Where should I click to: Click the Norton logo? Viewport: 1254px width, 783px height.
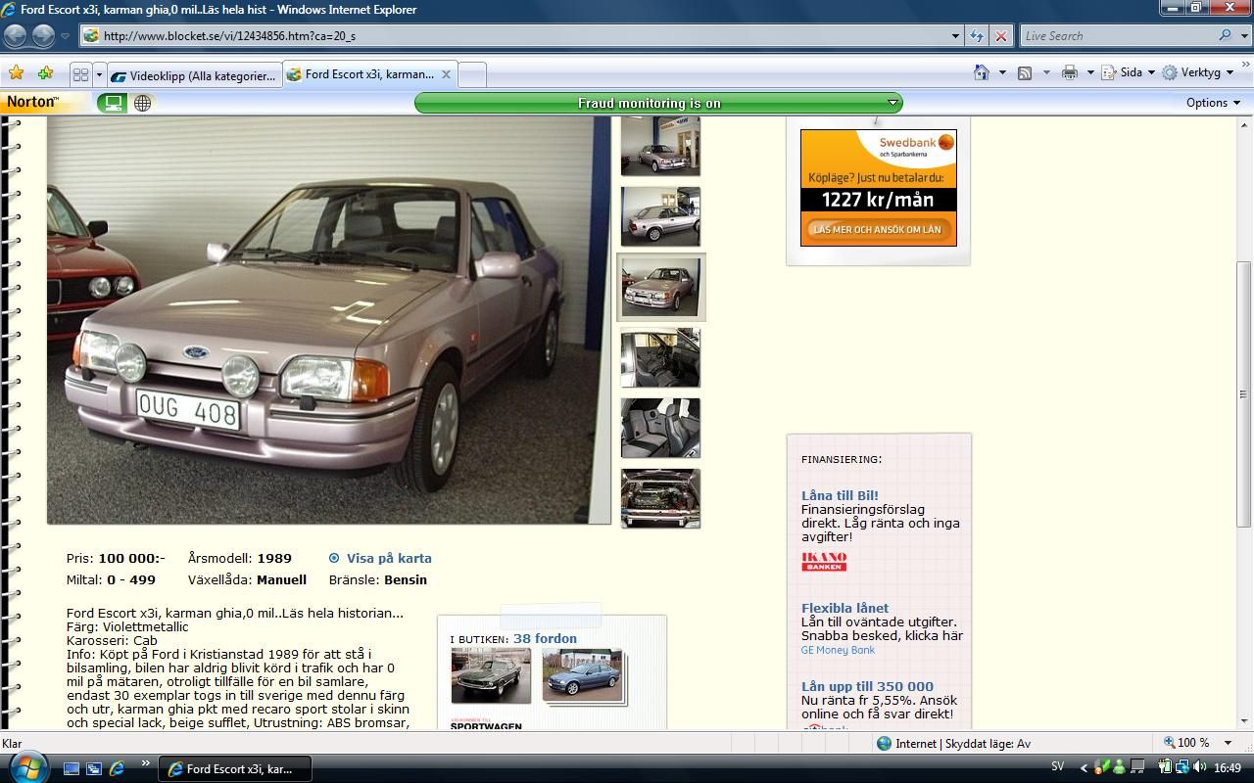pos(31,102)
